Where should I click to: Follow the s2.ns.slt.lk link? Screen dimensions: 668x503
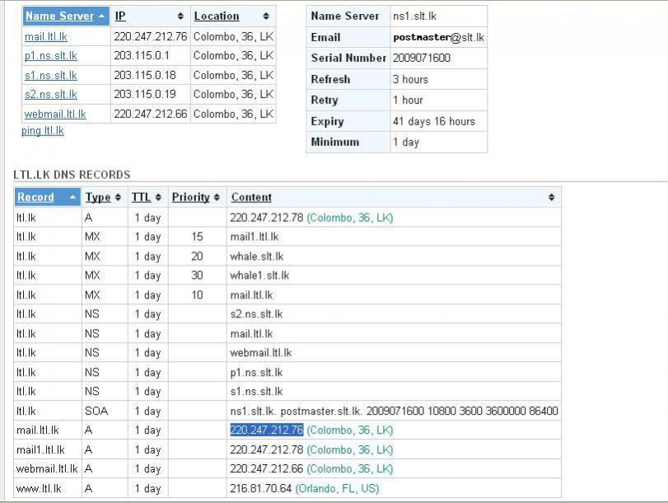coord(51,94)
